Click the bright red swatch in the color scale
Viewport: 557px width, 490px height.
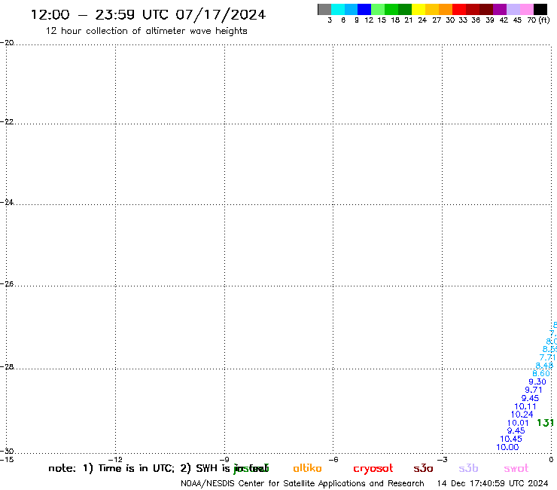pyautogui.click(x=459, y=9)
